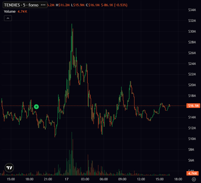Open the three-dot more menu beside fomo

click(x=43, y=5)
